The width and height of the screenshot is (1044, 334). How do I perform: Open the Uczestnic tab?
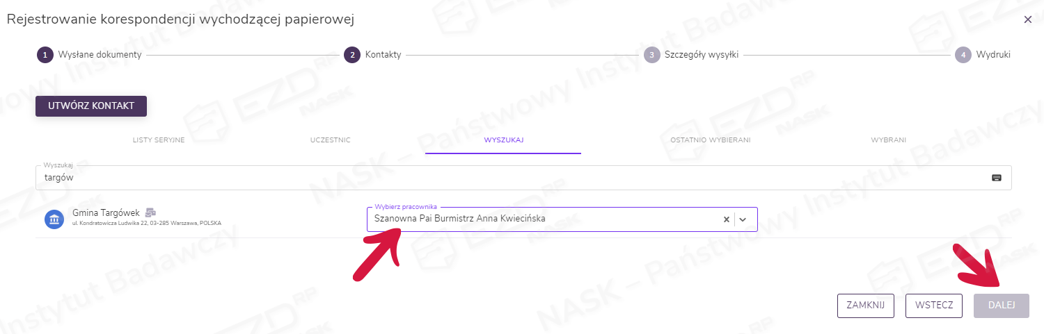coord(331,140)
